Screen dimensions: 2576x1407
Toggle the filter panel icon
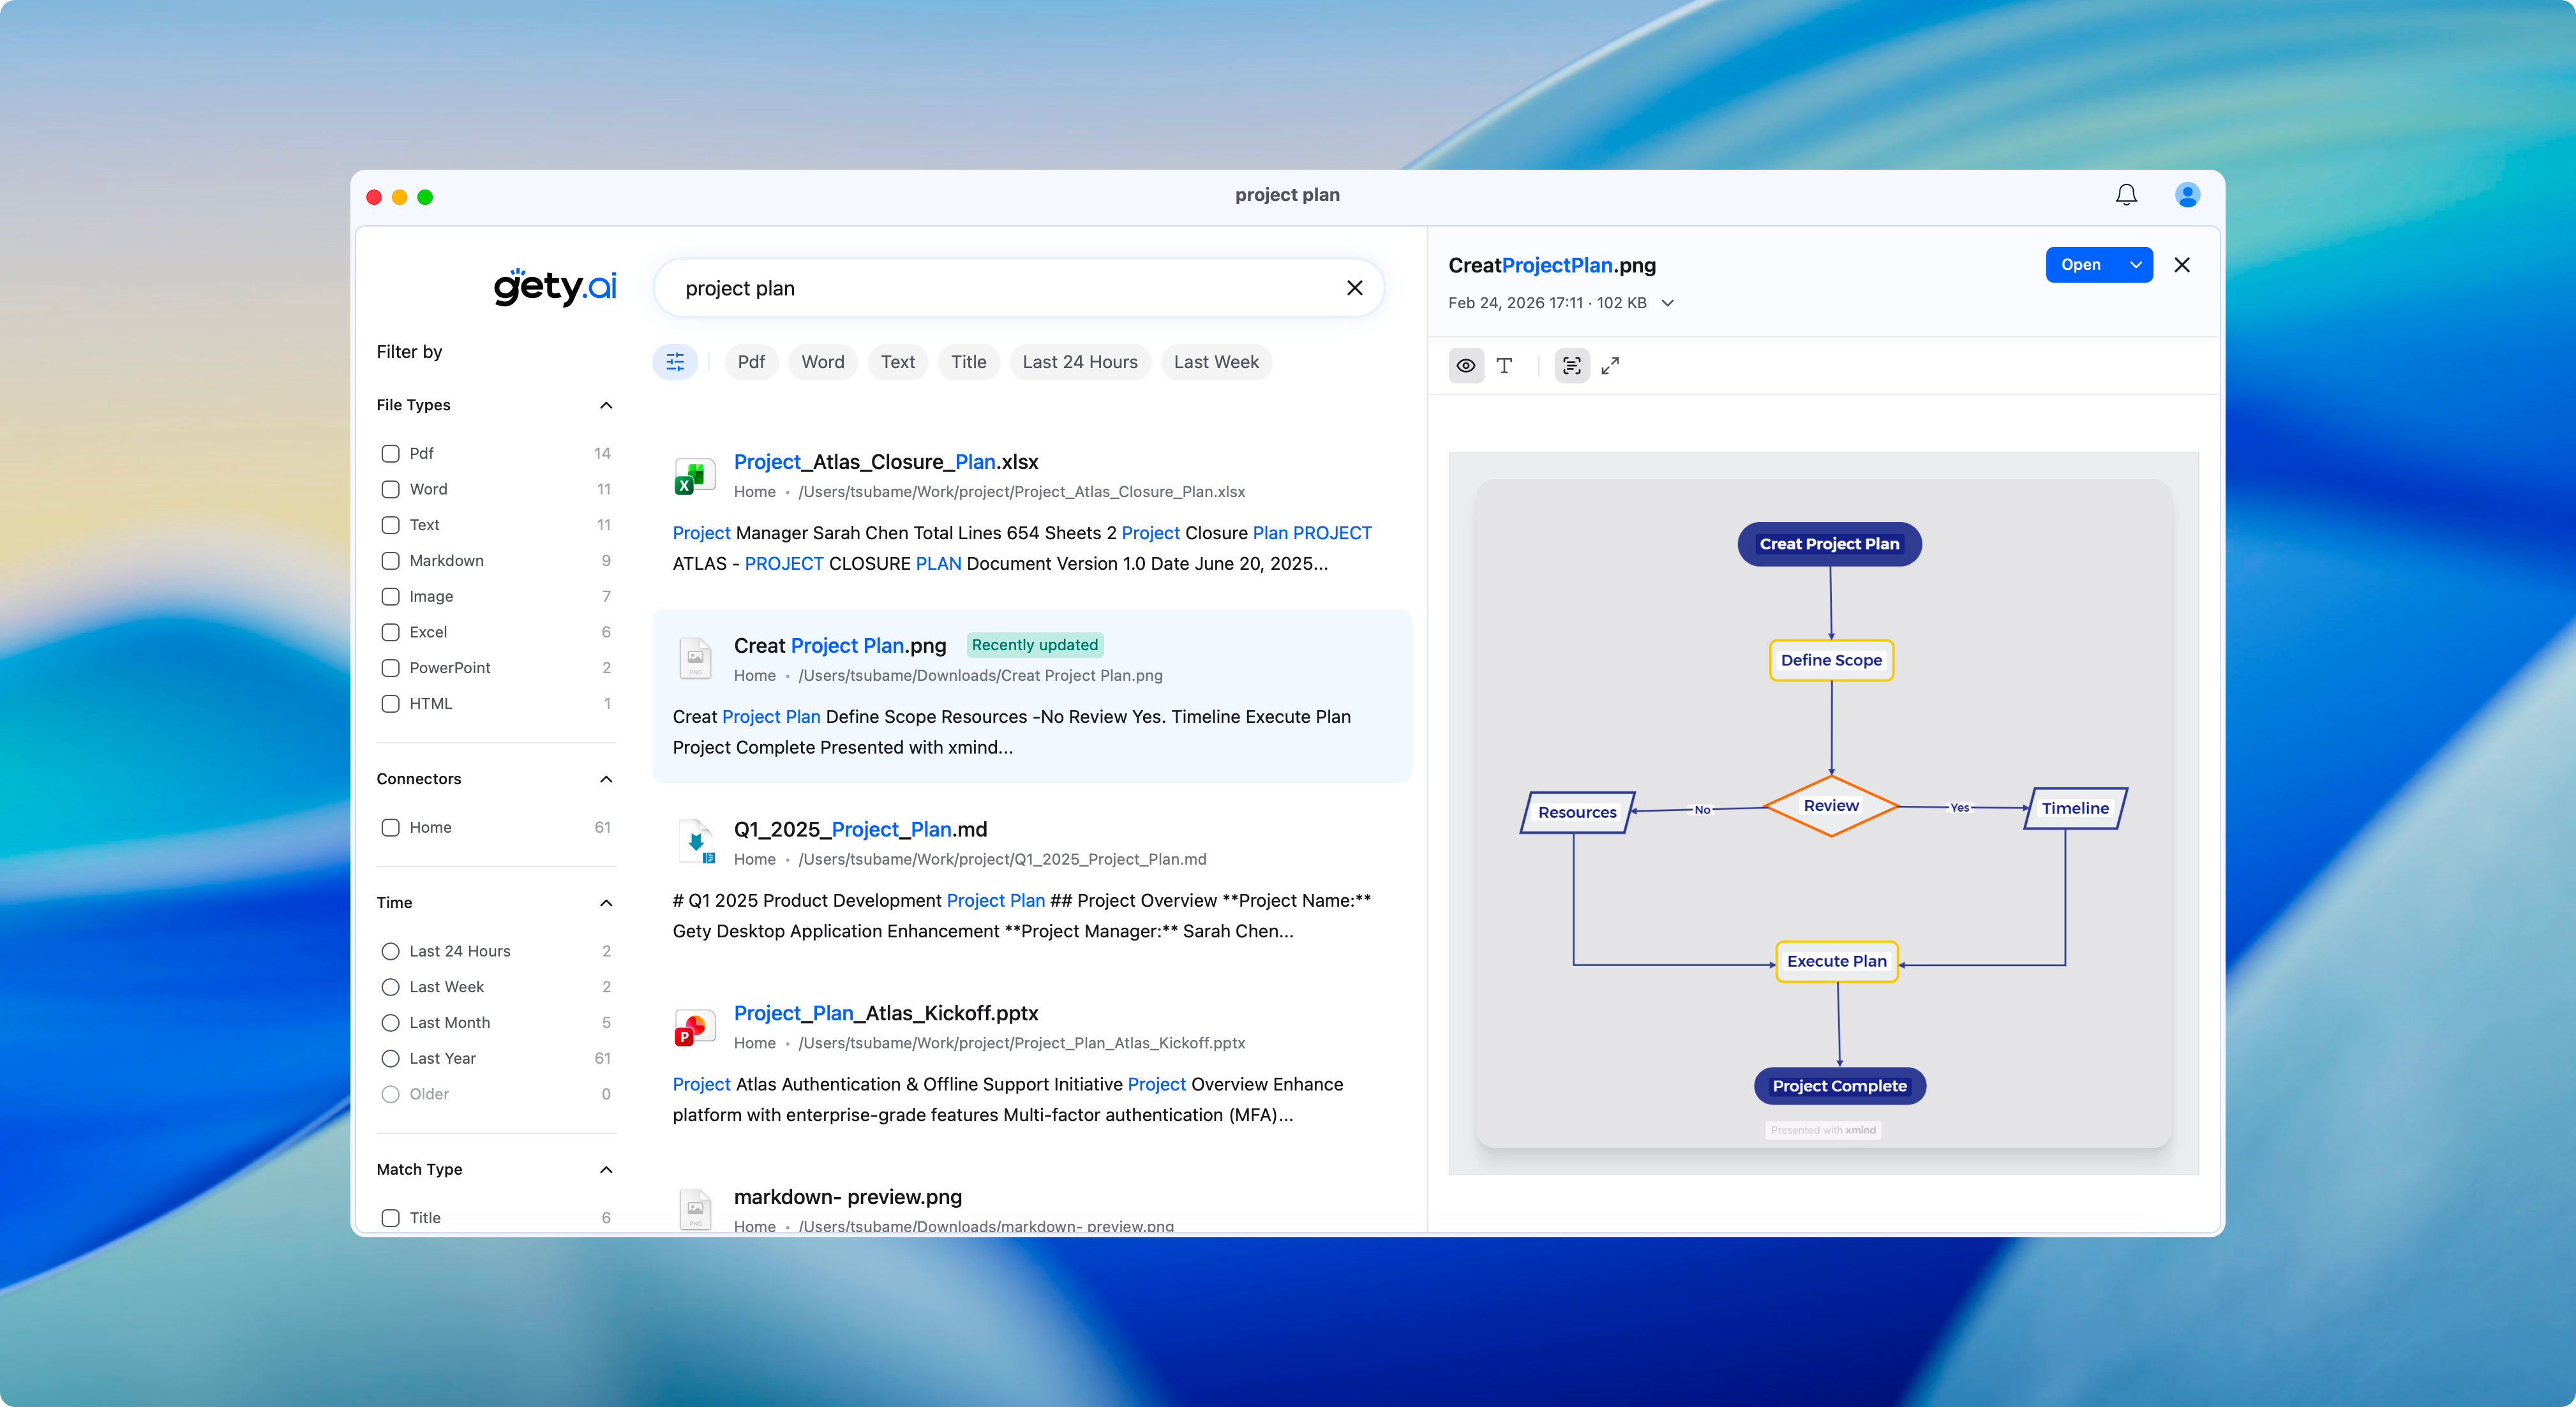[x=675, y=362]
